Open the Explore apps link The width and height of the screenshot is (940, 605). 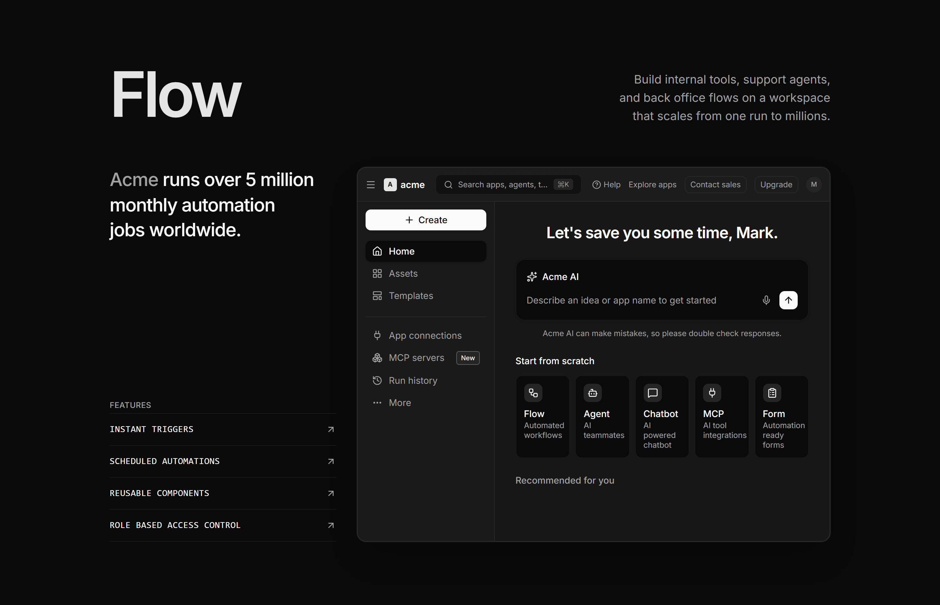652,185
